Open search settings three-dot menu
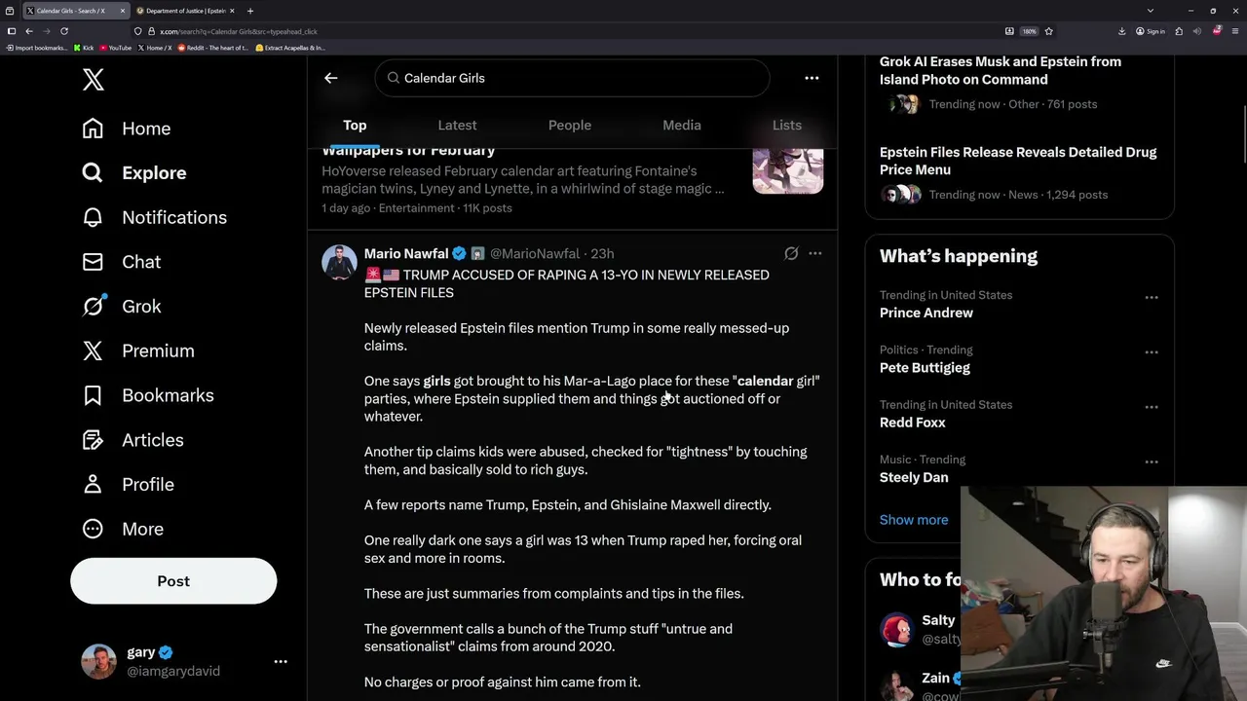 [812, 78]
